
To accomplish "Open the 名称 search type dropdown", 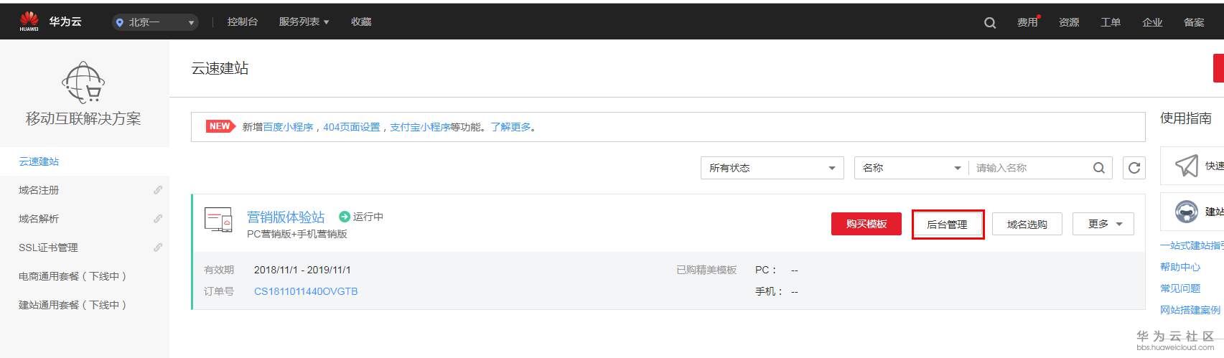I will coord(911,168).
